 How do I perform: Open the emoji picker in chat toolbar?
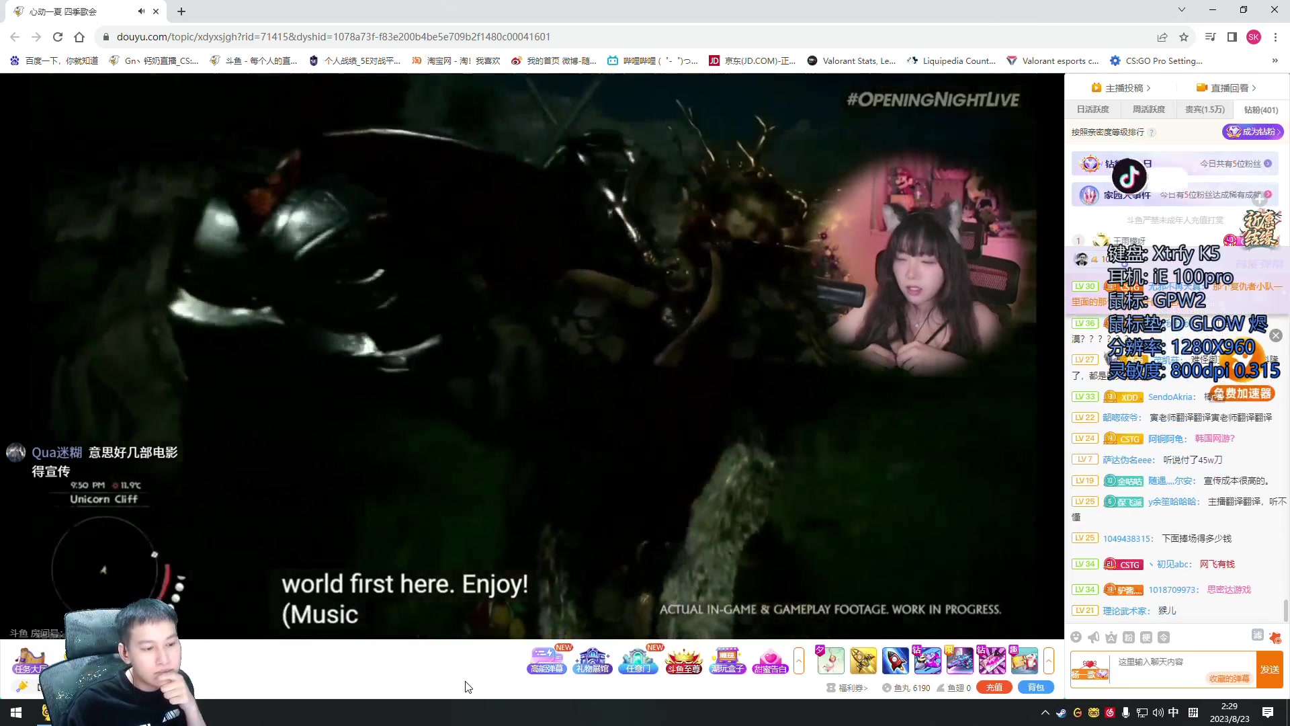(1076, 637)
